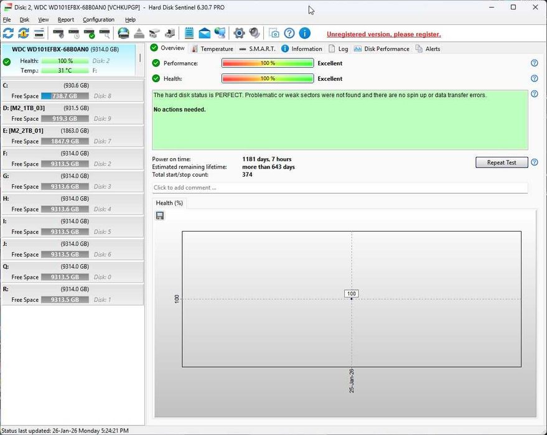This screenshot has width=547, height=435.
Task: Click the 1181 days, 7 hours value
Action: [x=267, y=159]
